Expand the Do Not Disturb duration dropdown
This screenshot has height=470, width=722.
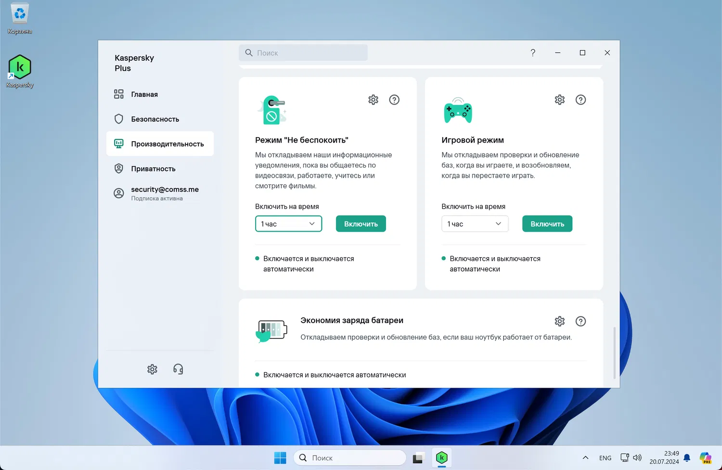288,224
